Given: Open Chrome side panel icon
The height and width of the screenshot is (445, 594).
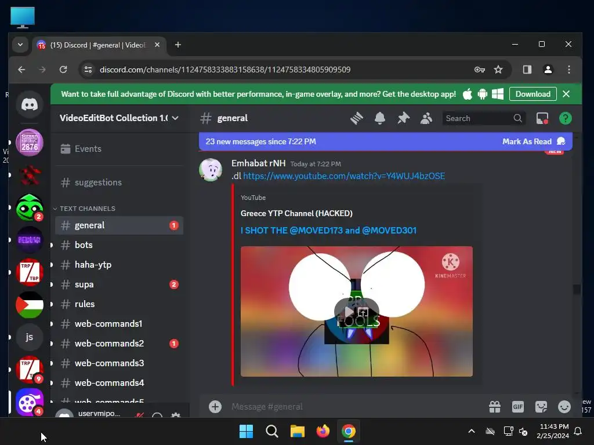Looking at the screenshot, I should 527,70.
